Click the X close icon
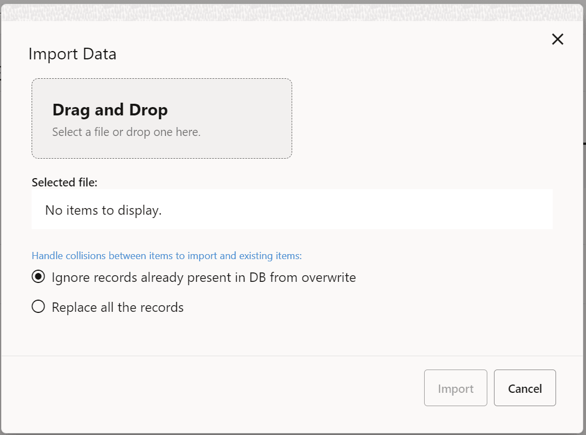This screenshot has width=586, height=435. [x=557, y=39]
